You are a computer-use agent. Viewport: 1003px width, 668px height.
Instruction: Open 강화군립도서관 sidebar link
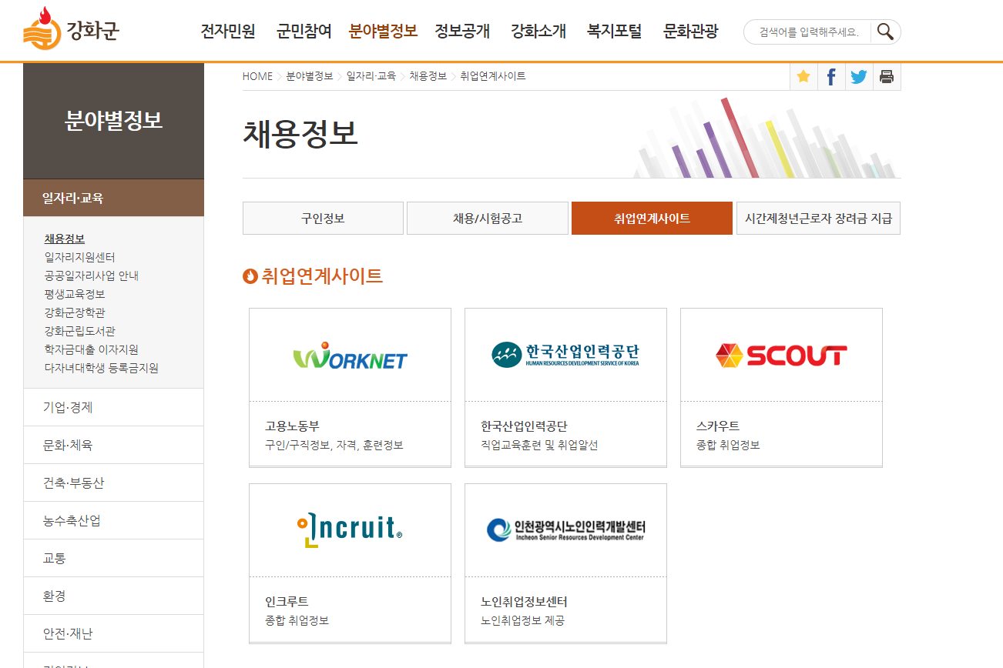80,331
